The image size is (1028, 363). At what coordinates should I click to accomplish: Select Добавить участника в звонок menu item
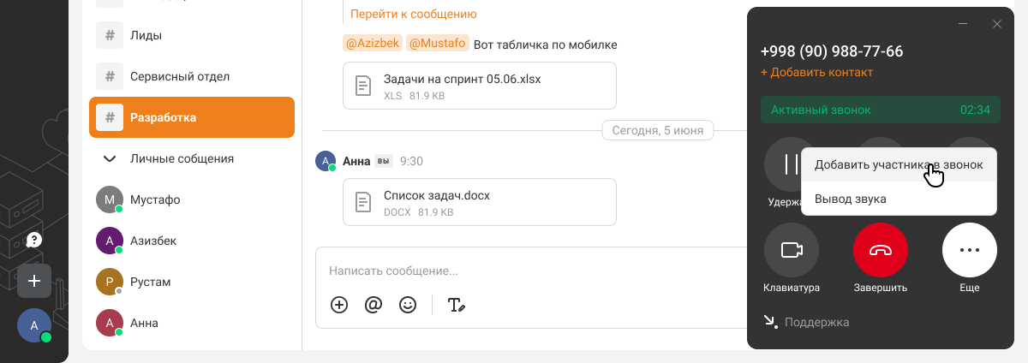tap(898, 164)
